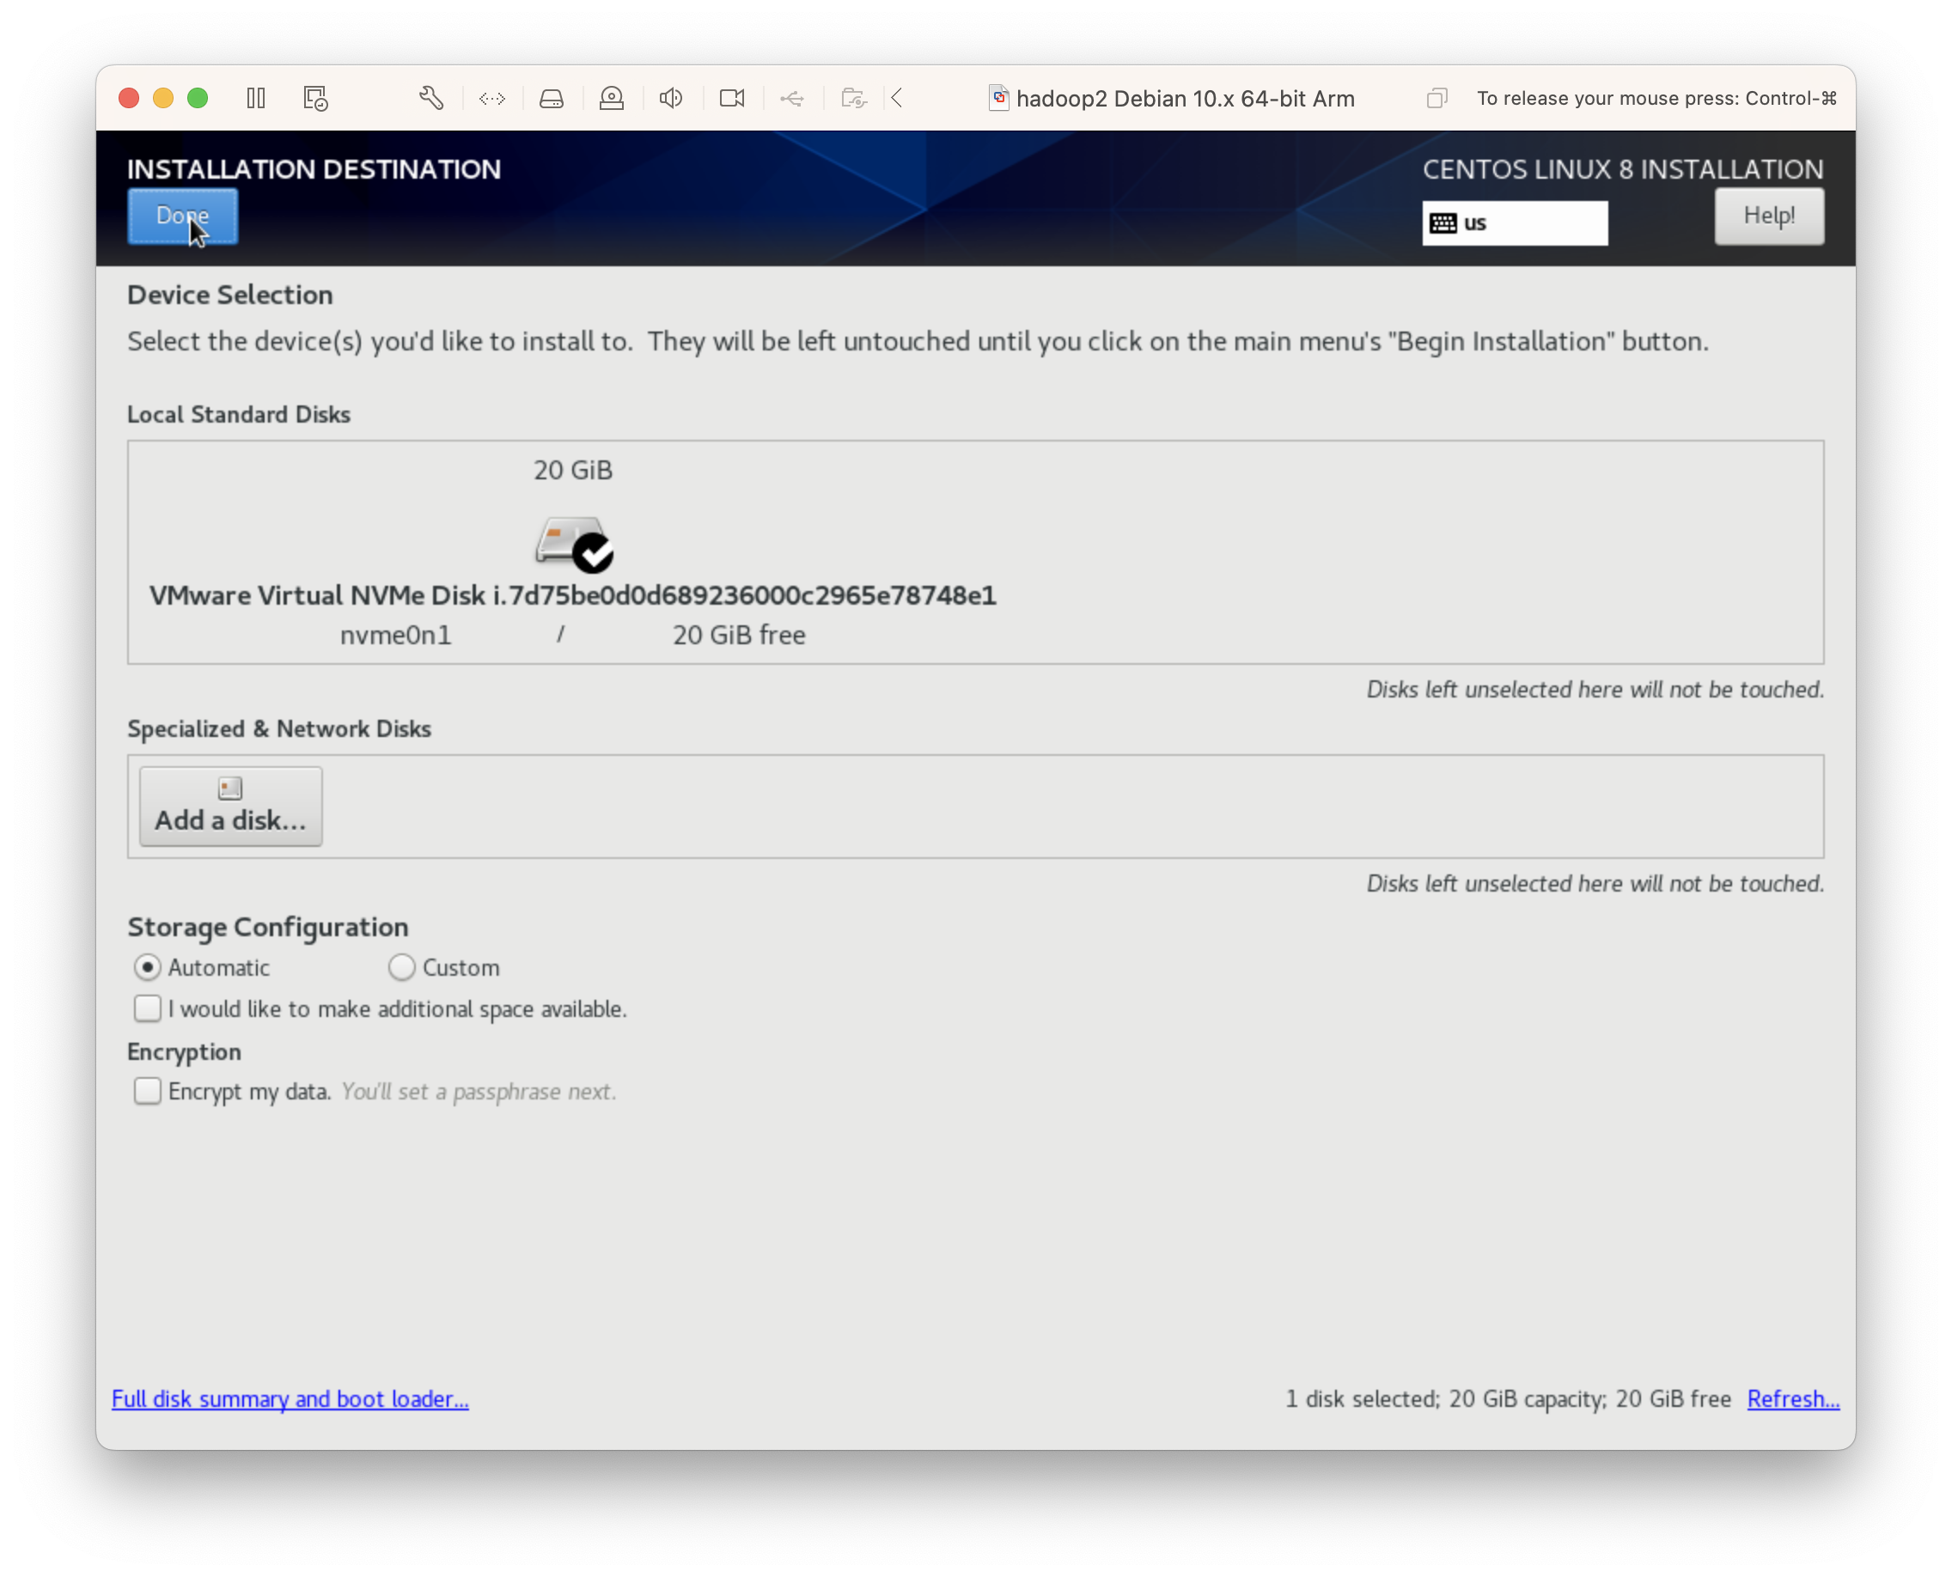Screen dimensions: 1952x1577
Task: Click the us keyboard layout indicator
Action: tap(1514, 223)
